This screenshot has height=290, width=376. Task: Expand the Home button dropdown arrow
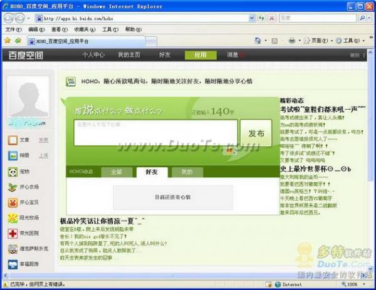click(x=266, y=41)
